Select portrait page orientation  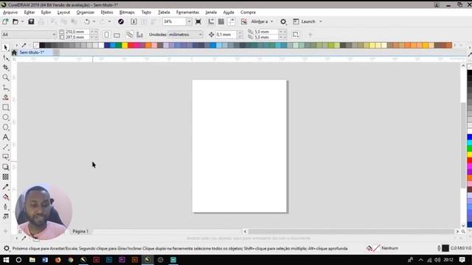point(106,35)
